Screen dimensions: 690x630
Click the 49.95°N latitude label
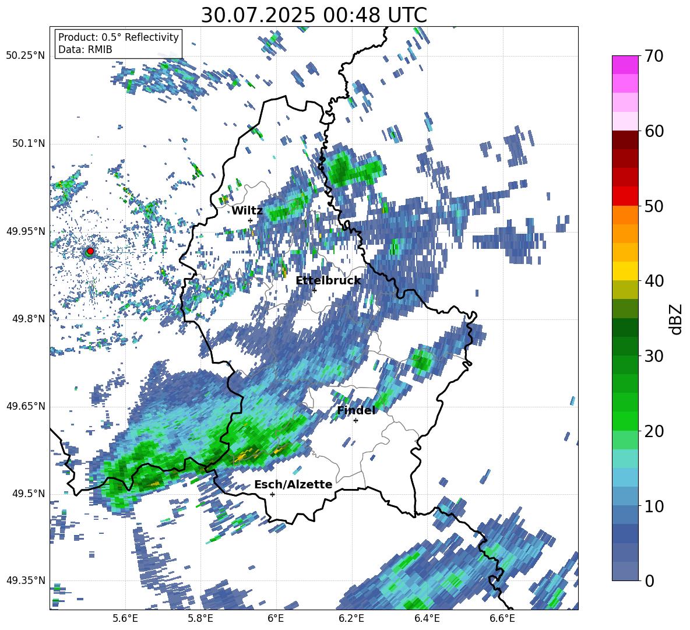26,231
